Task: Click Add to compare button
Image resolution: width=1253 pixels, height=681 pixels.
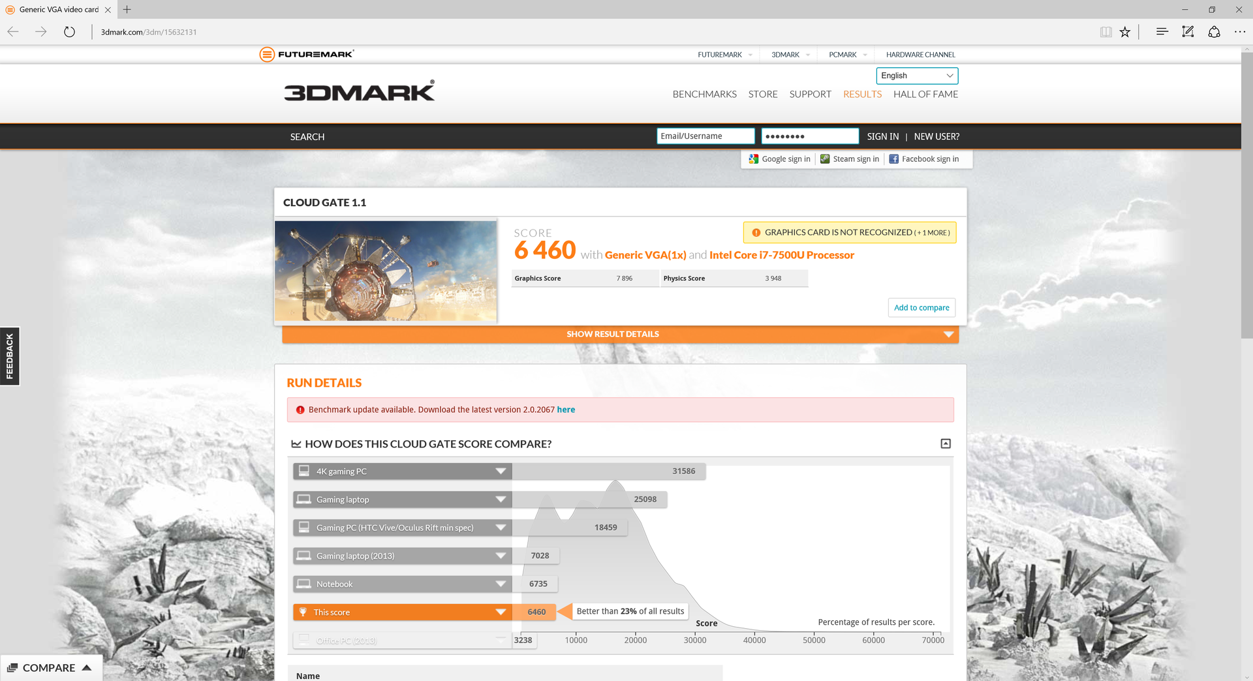Action: coord(921,308)
